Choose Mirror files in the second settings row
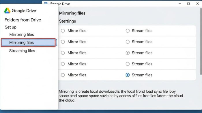The height and width of the screenshot is (113, 202). (63, 42)
